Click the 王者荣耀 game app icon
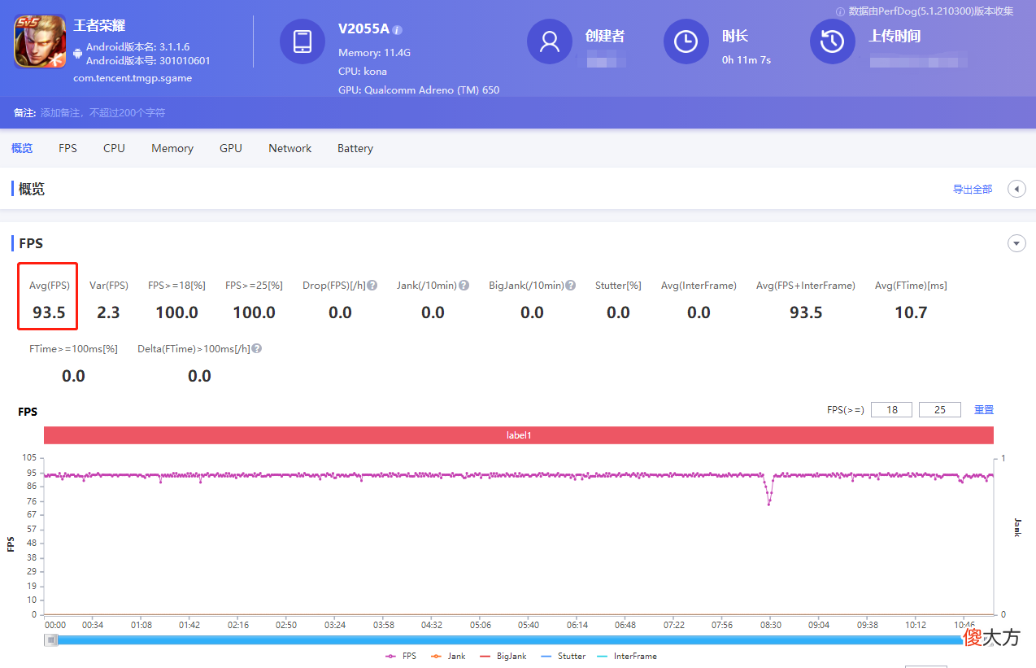Screen dimensions: 1036x668 (x=39, y=41)
